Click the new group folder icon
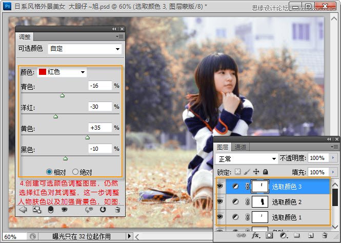341x243 pixels. coord(297,235)
